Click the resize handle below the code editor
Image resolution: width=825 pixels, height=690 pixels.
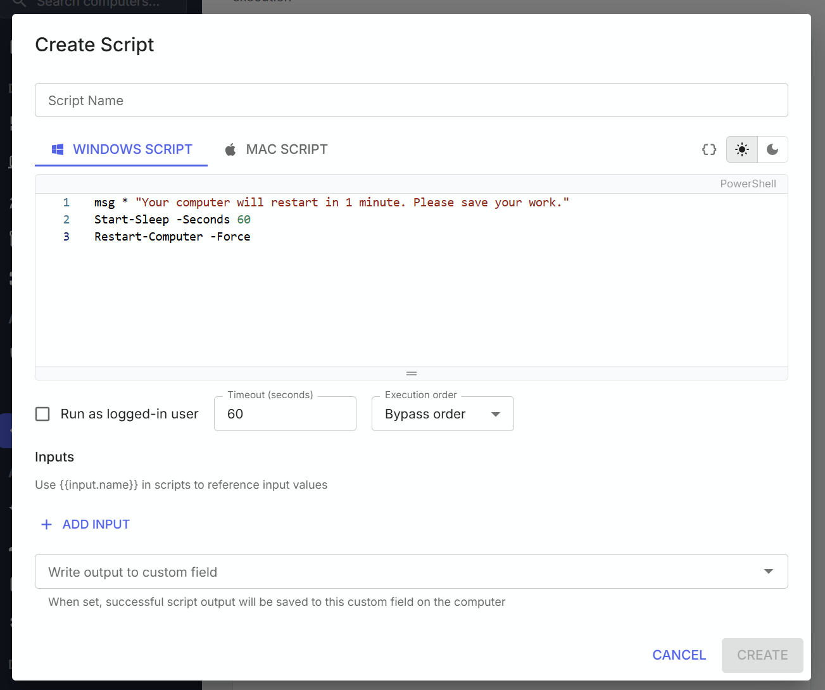click(411, 373)
